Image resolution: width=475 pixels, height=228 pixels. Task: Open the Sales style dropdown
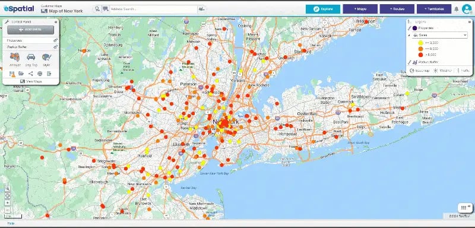point(439,35)
